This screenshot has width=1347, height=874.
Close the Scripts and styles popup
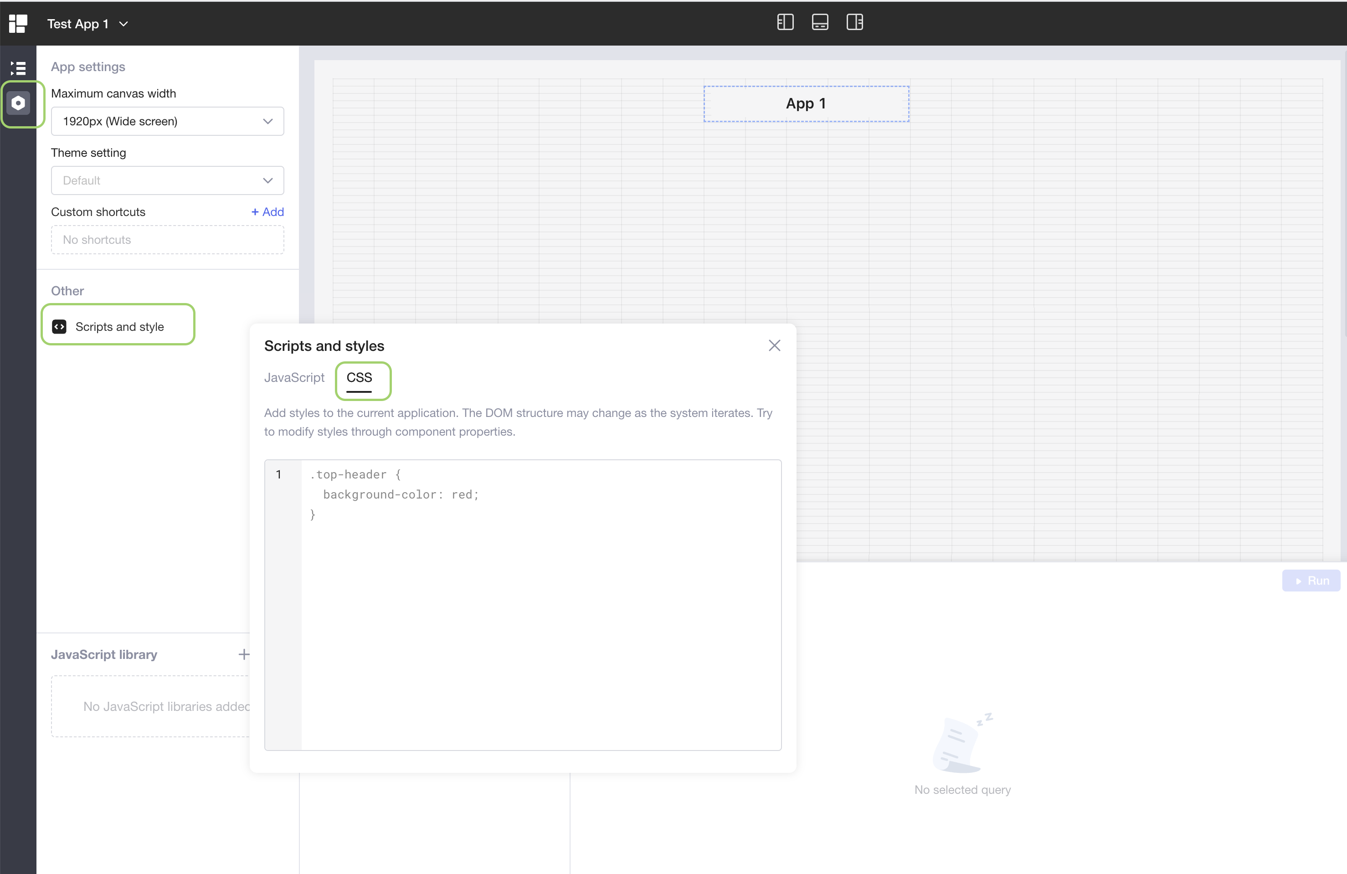pos(774,345)
